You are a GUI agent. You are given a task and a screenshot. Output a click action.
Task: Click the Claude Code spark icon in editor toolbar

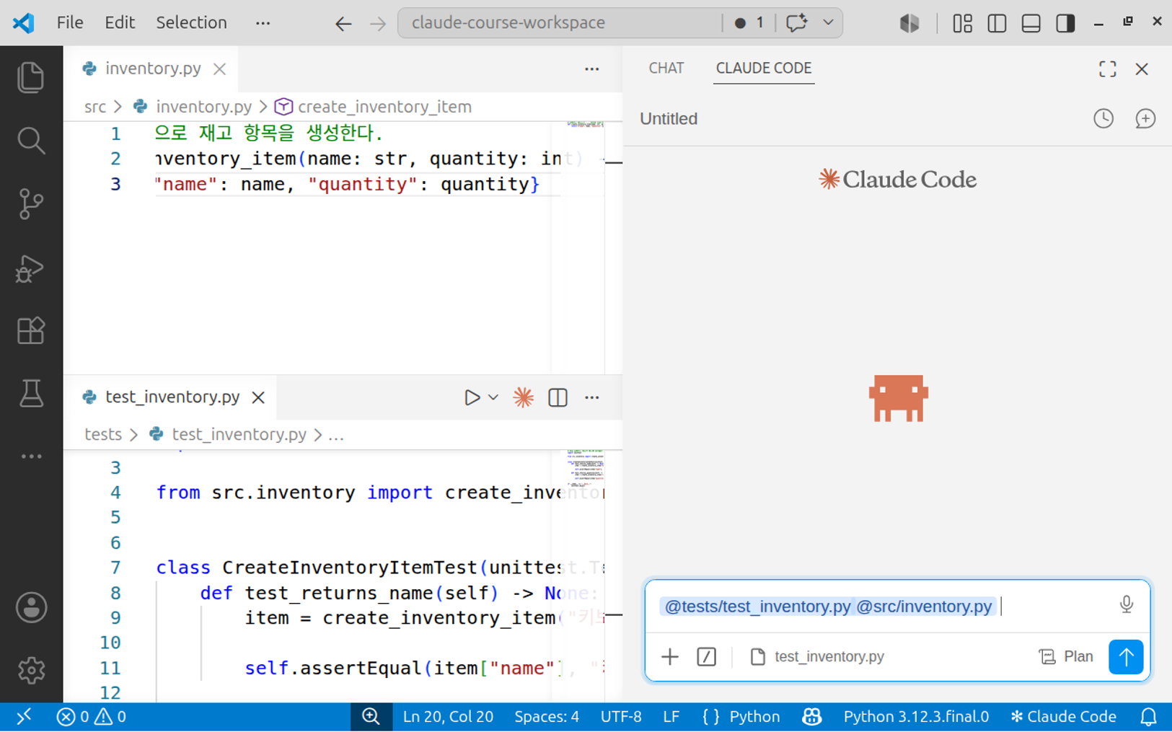523,397
